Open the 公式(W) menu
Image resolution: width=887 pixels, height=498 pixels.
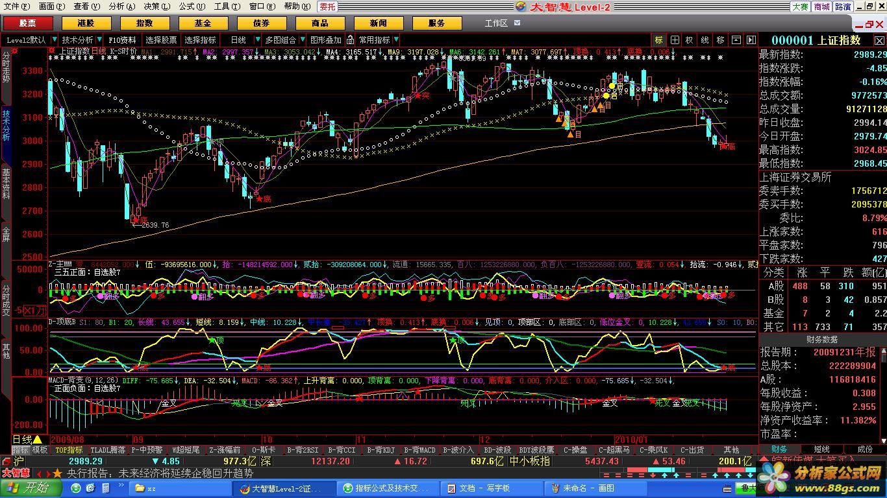[192, 6]
